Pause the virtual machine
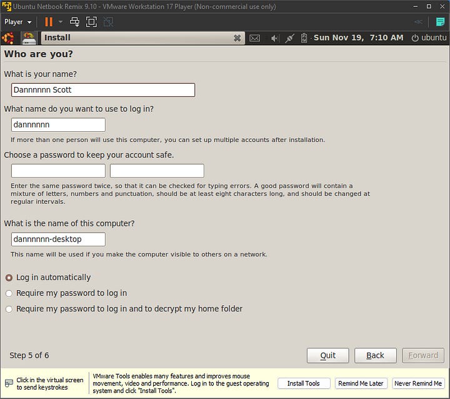The height and width of the screenshot is (399, 450). 49,22
